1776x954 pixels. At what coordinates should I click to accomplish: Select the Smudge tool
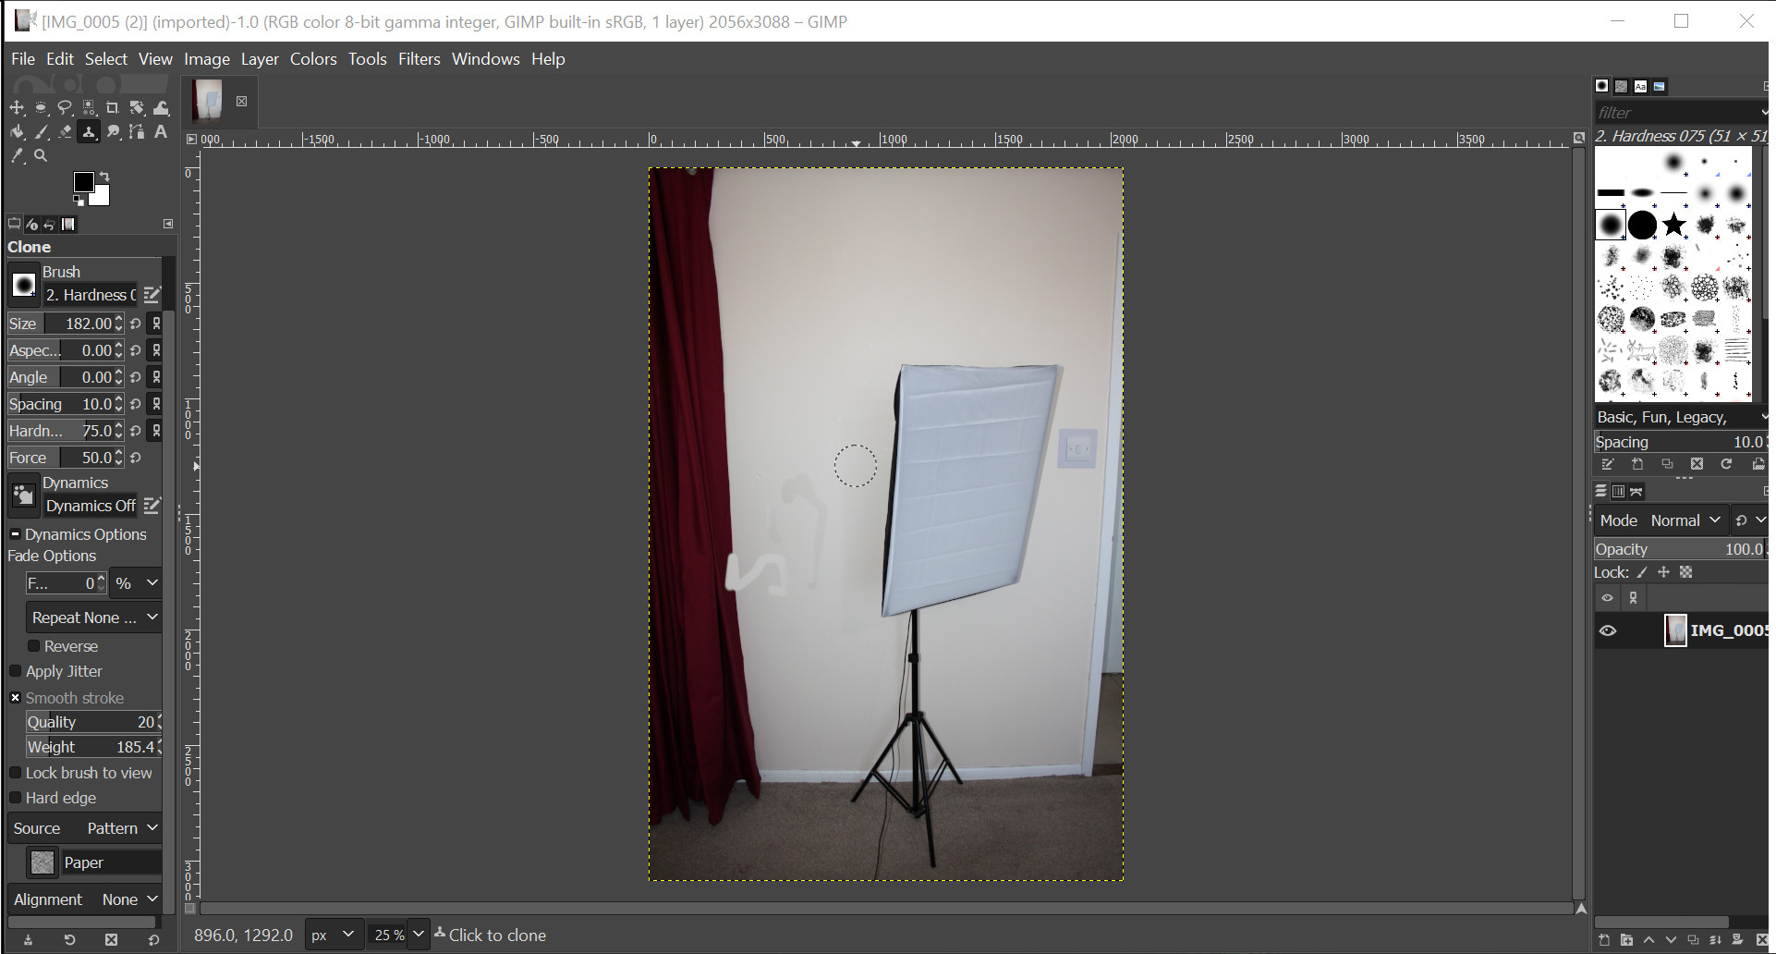(113, 132)
